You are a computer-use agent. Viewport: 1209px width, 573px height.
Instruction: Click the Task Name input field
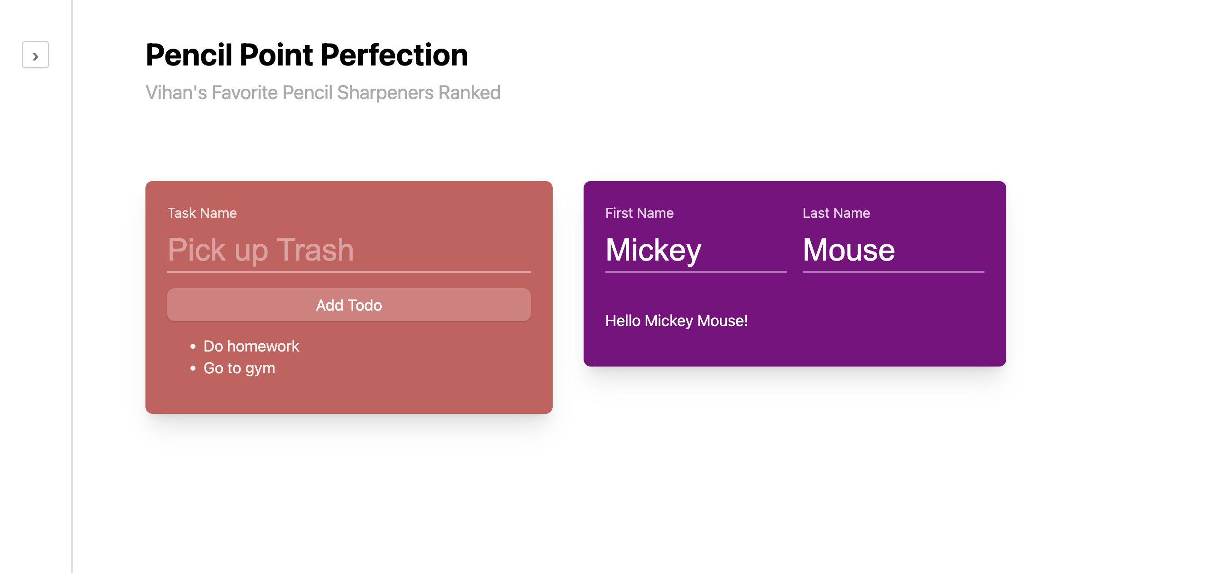pyautogui.click(x=349, y=249)
